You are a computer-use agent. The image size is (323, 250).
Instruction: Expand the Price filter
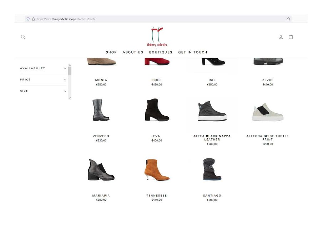coord(43,79)
